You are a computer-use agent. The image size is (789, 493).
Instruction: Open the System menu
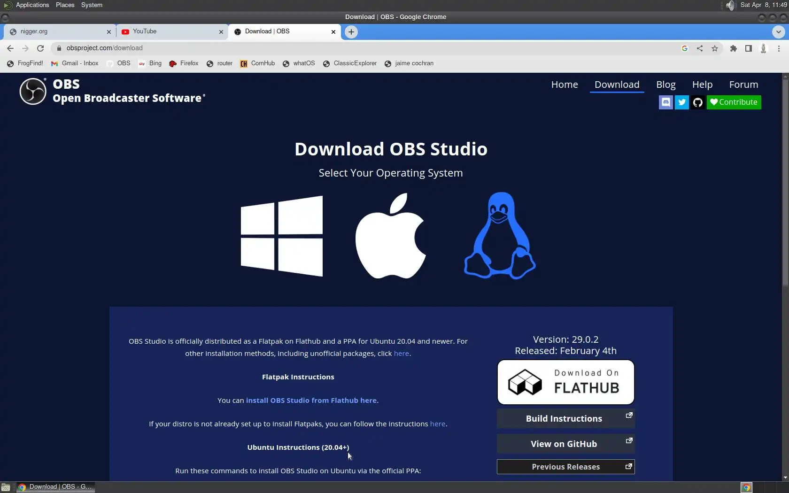(x=92, y=5)
